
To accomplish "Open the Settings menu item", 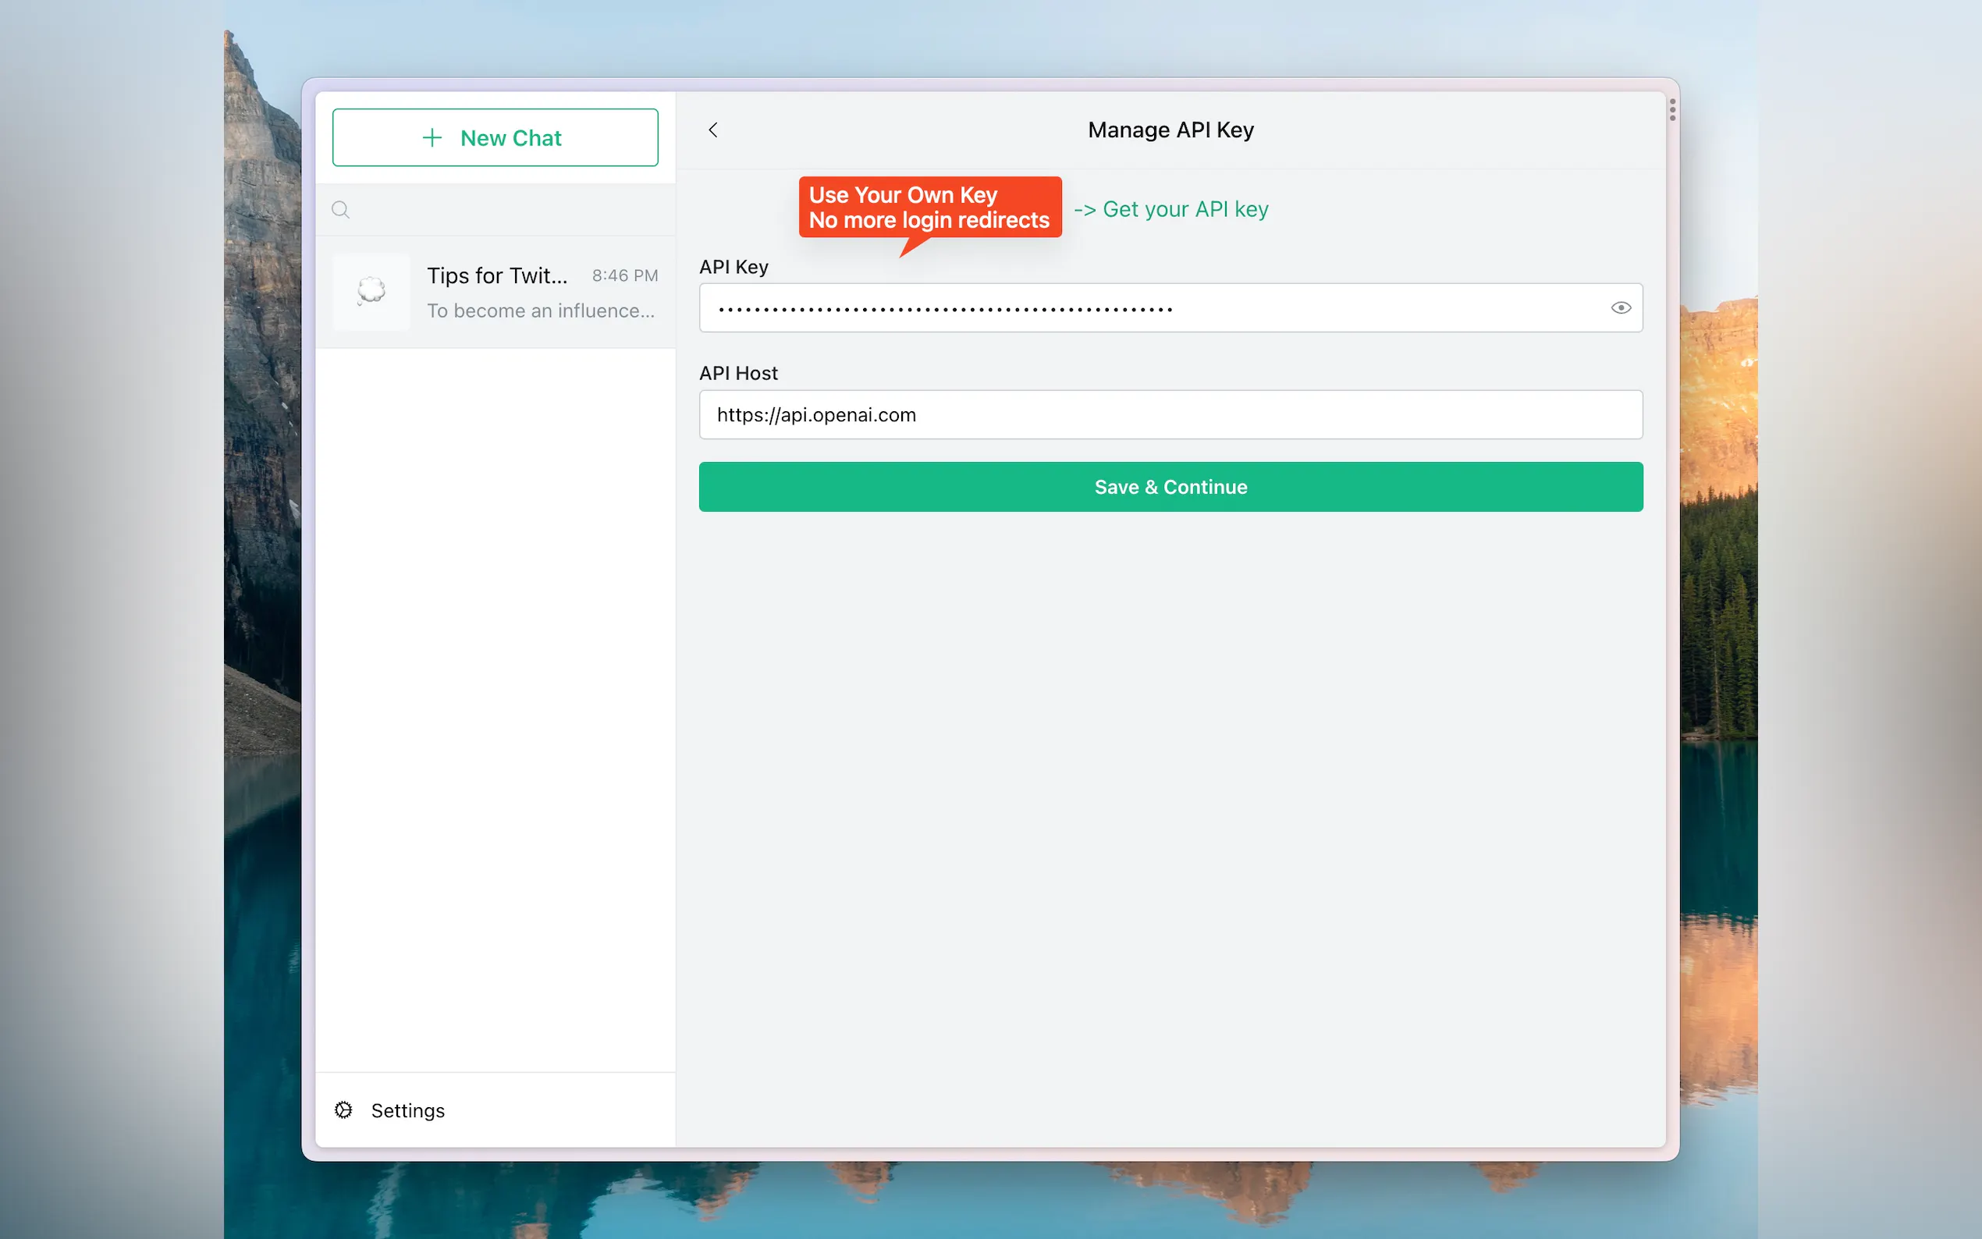I will tap(408, 1109).
